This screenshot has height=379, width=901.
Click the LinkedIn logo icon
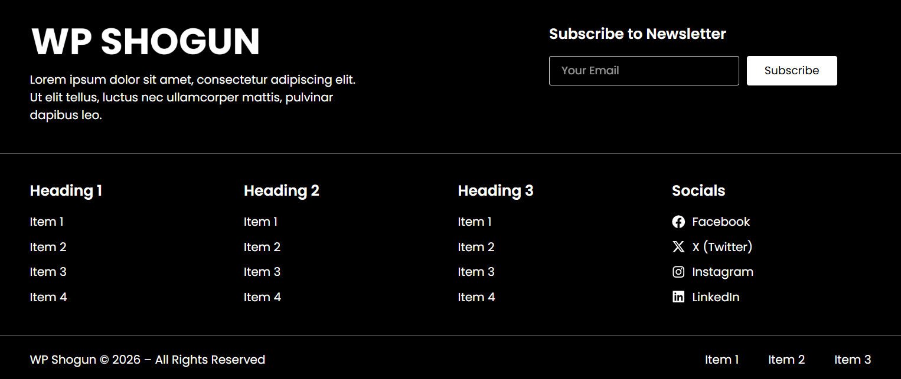pyautogui.click(x=678, y=297)
